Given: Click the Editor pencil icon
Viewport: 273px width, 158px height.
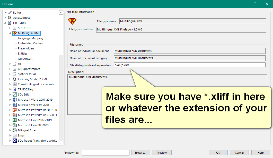Looking at the screenshot, I should pos(10,13).
